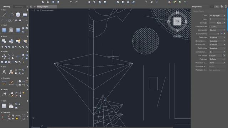Insert a Table with the grid icon
228x128 pixels.
click(x=4, y=106)
